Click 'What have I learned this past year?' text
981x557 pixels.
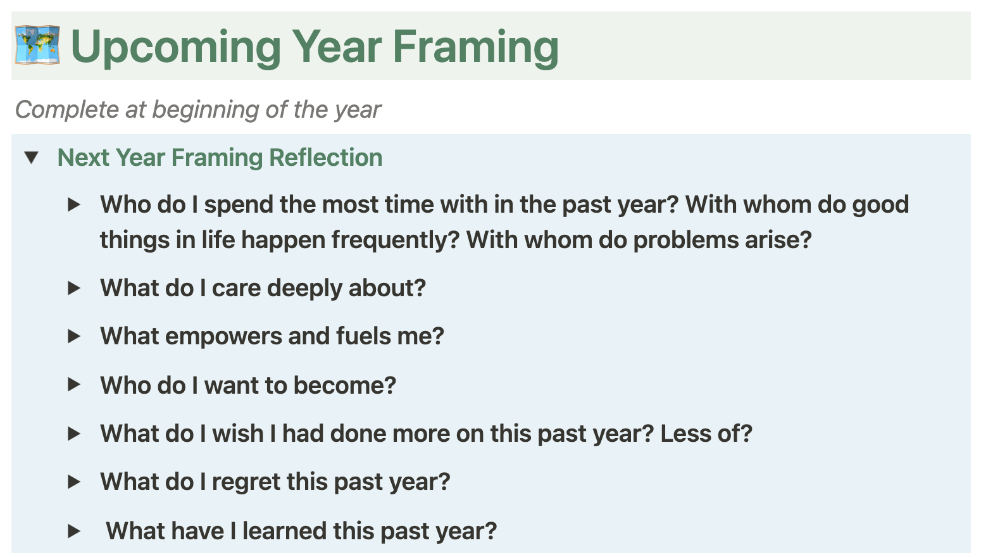[x=301, y=531]
